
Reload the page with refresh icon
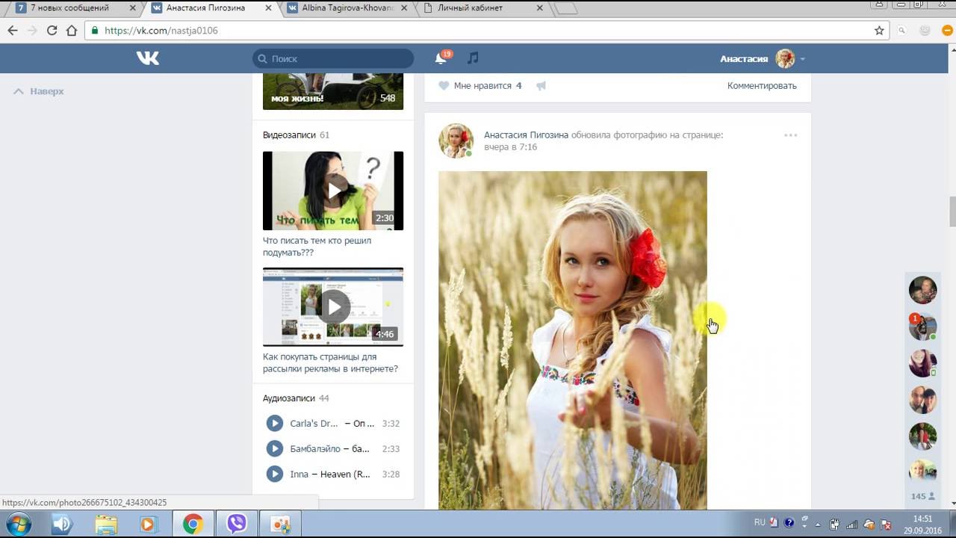pos(52,31)
